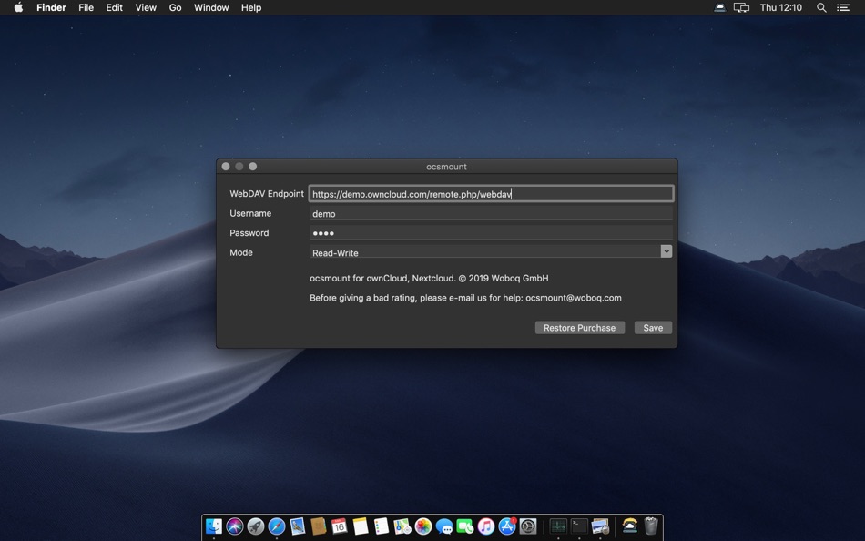Click the WebDAV Endpoint URL field
Image resolution: width=865 pixels, height=541 pixels.
pos(491,194)
